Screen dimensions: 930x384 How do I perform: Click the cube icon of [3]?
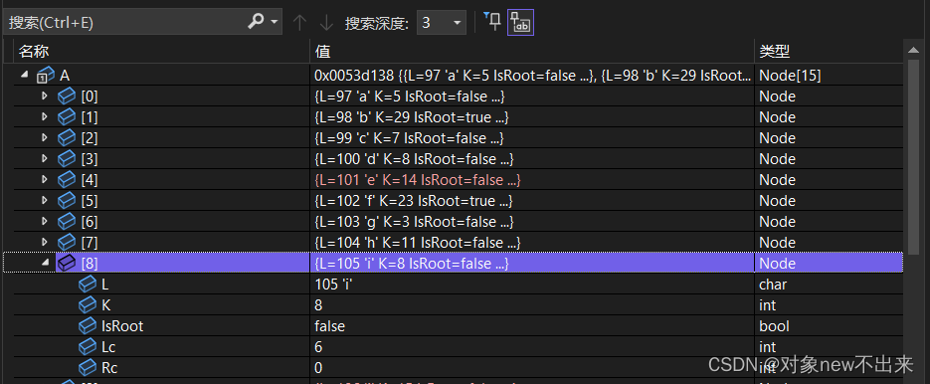(x=67, y=158)
